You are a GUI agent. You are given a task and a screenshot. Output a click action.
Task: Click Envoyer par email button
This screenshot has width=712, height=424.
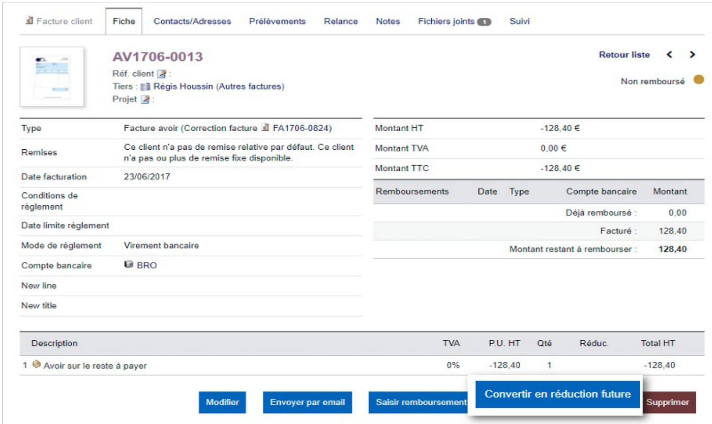click(x=307, y=402)
